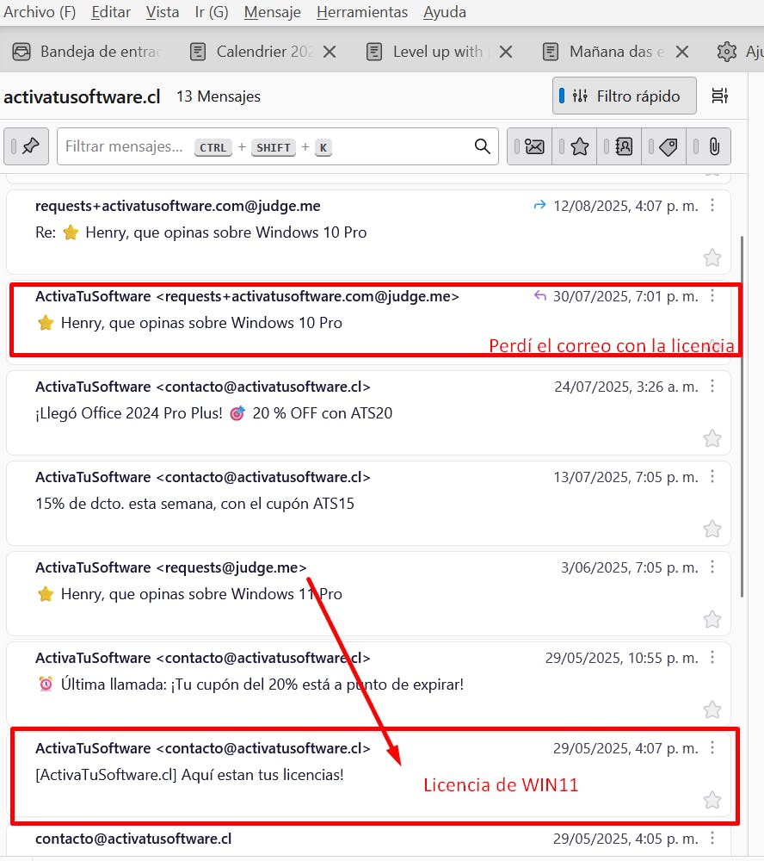The width and height of the screenshot is (764, 861).
Task: Select the 29/05/2025 4:05 p. m. message sender
Action: point(133,839)
